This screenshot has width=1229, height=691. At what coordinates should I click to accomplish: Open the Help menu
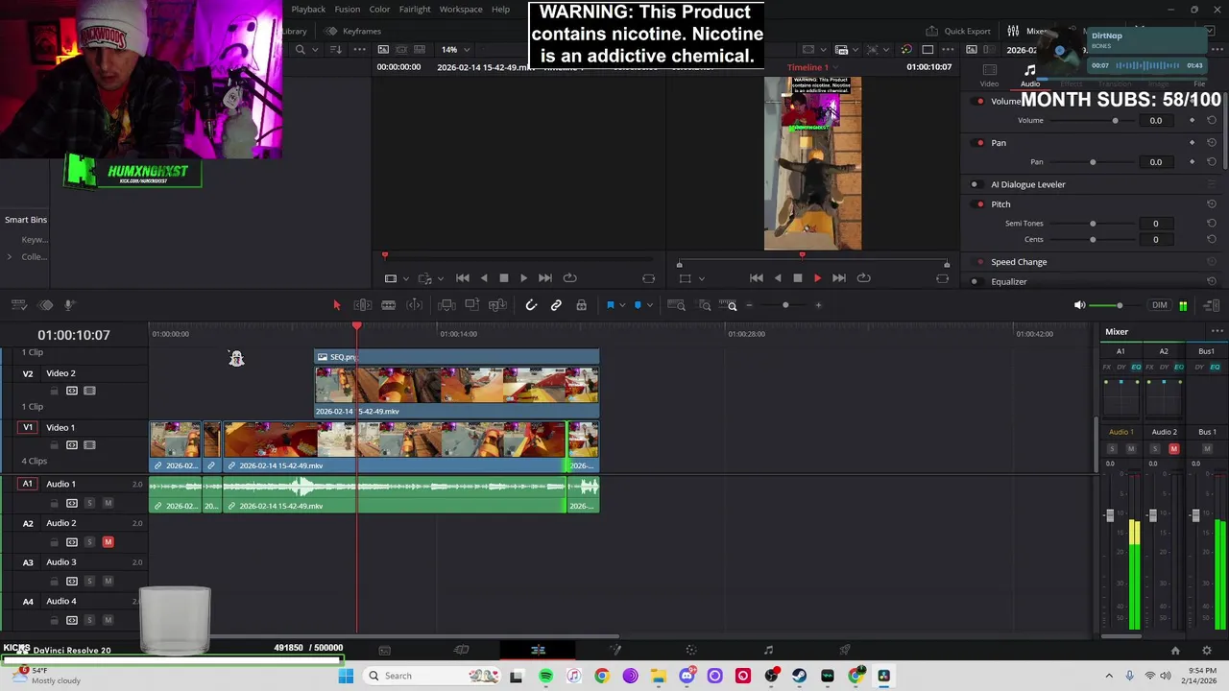[500, 10]
